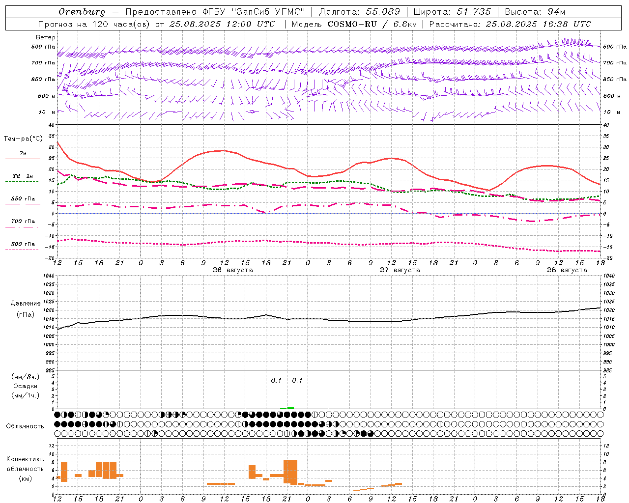Select the Давление pressure panel label
Image resolution: width=629 pixels, height=503 pixels.
(26, 304)
